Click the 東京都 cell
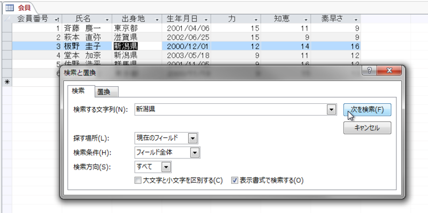 click(137, 28)
